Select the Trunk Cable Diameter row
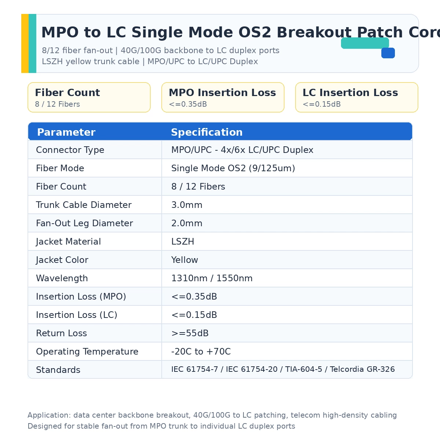 coord(220,205)
